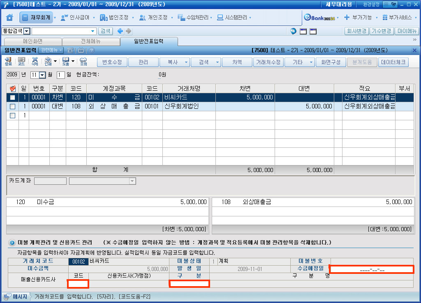Click the 인쇄 printer toolbar icon

point(48,62)
